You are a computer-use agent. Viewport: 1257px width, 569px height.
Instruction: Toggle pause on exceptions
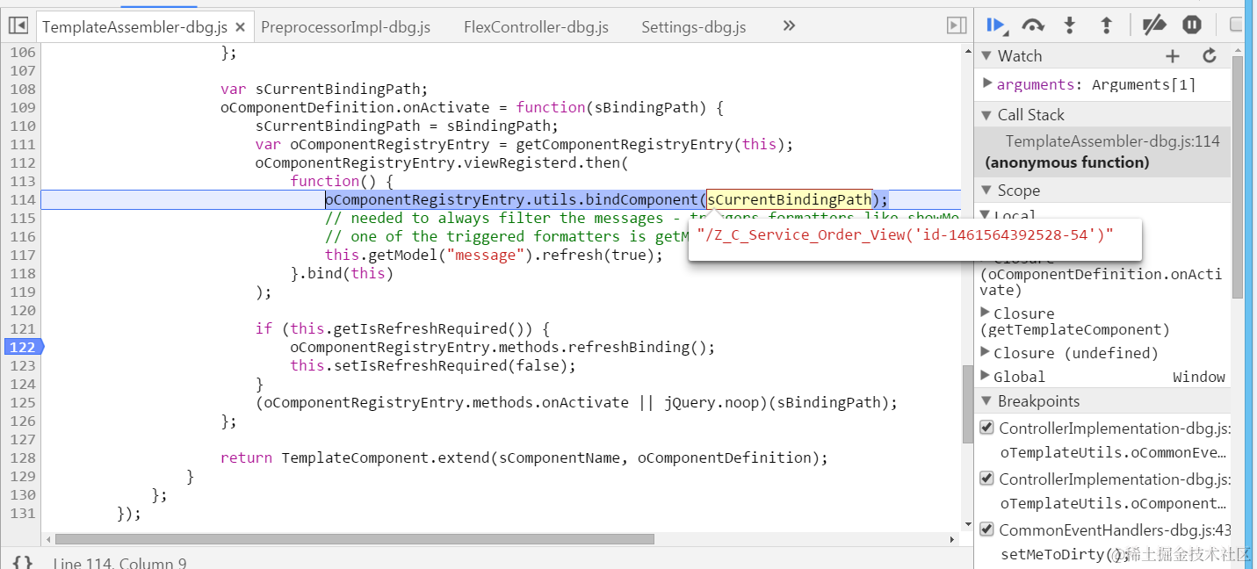click(1191, 25)
